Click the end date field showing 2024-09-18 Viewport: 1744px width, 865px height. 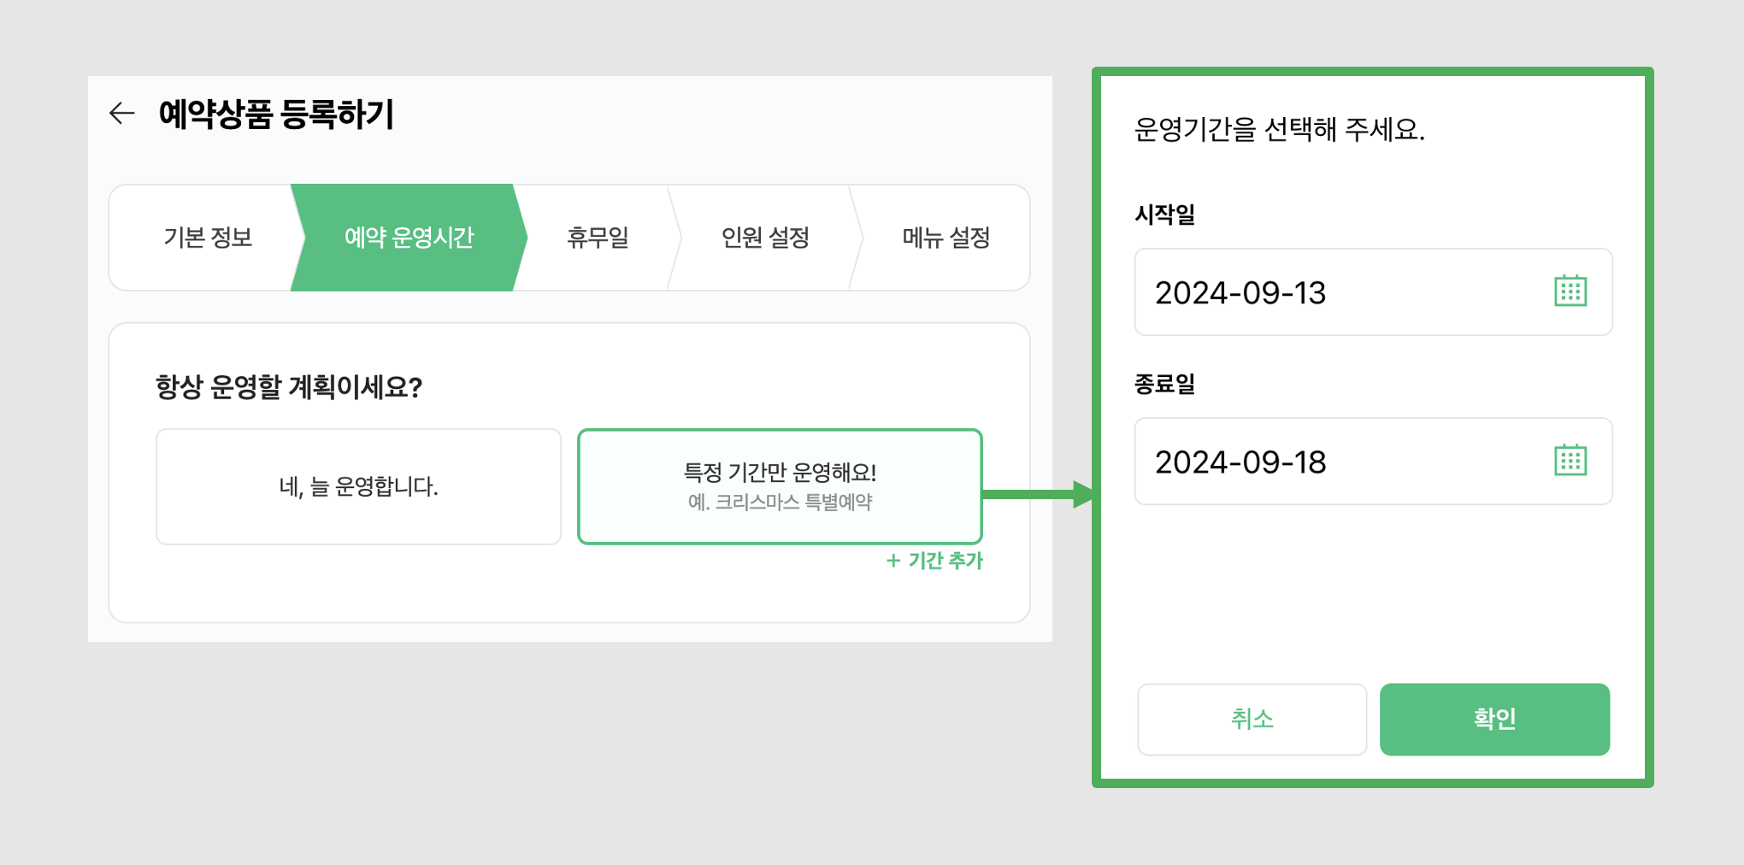(x=1373, y=462)
